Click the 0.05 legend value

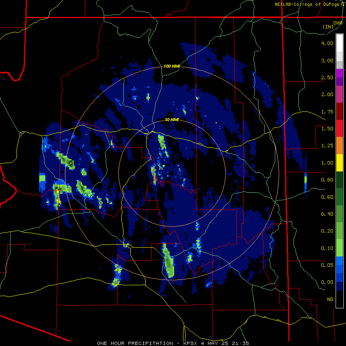pos(327,265)
